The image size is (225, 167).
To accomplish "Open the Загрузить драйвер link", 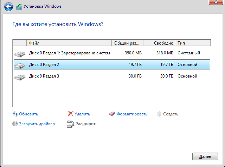I will click(x=37, y=124).
